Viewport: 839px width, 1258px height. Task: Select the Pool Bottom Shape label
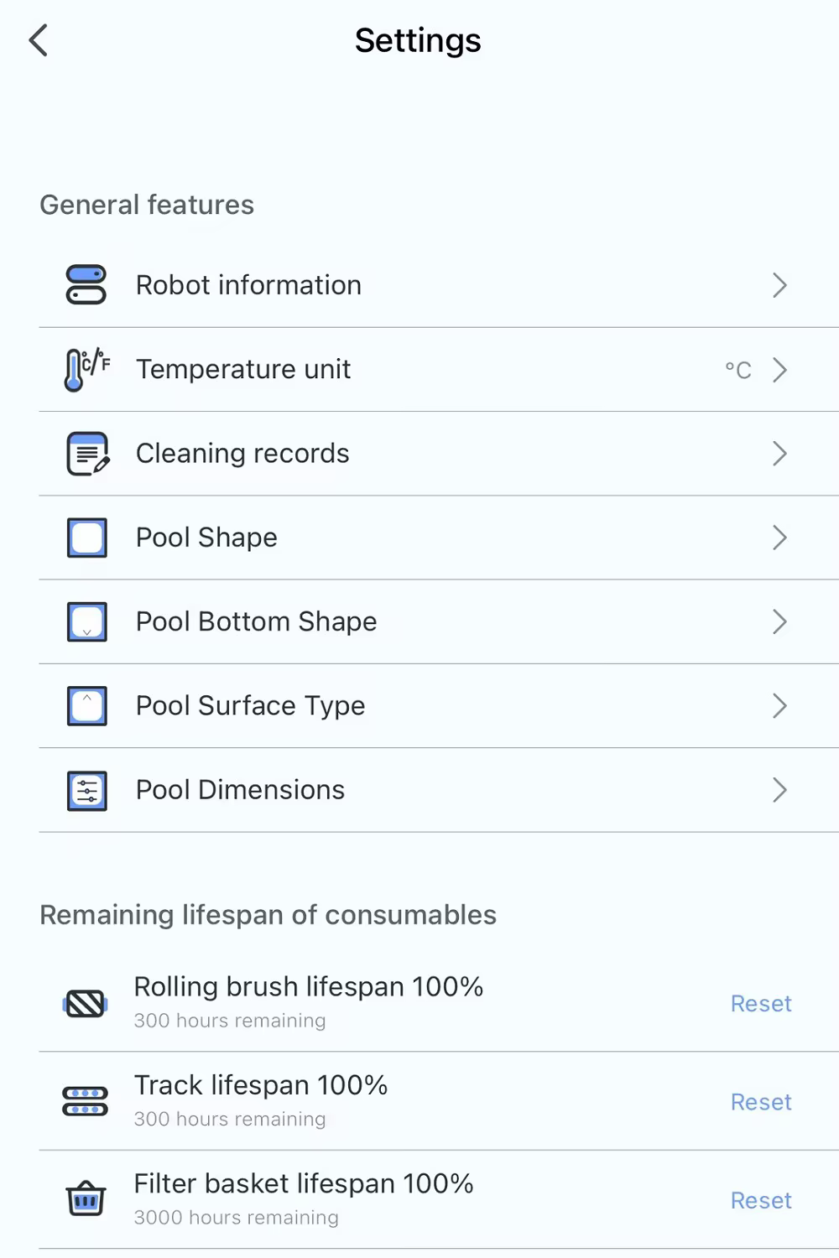pos(256,621)
